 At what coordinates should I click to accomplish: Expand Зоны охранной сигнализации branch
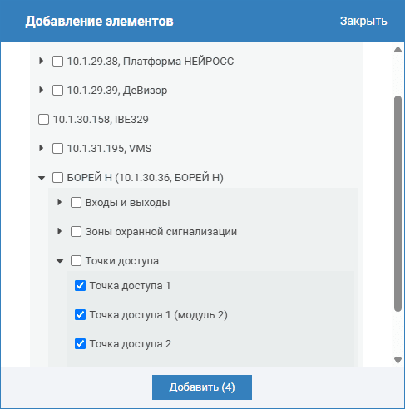[x=59, y=231]
